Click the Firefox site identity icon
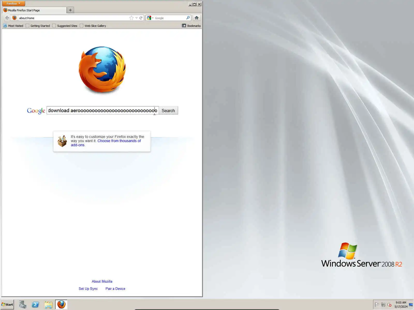The height and width of the screenshot is (310, 414). coord(14,18)
